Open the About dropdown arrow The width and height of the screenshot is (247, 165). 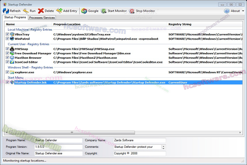[x=243, y=11]
